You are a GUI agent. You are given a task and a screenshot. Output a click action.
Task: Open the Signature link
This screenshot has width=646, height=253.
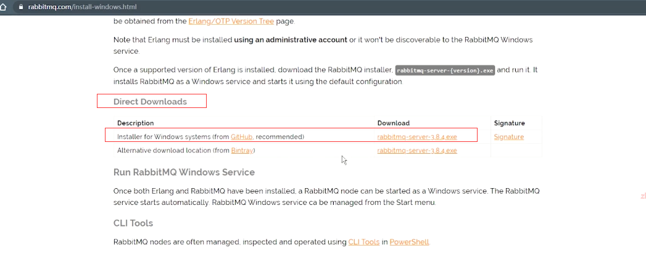coord(509,137)
